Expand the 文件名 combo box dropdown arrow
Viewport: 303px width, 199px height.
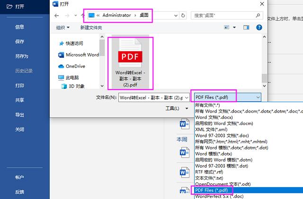pyautogui.click(x=187, y=98)
